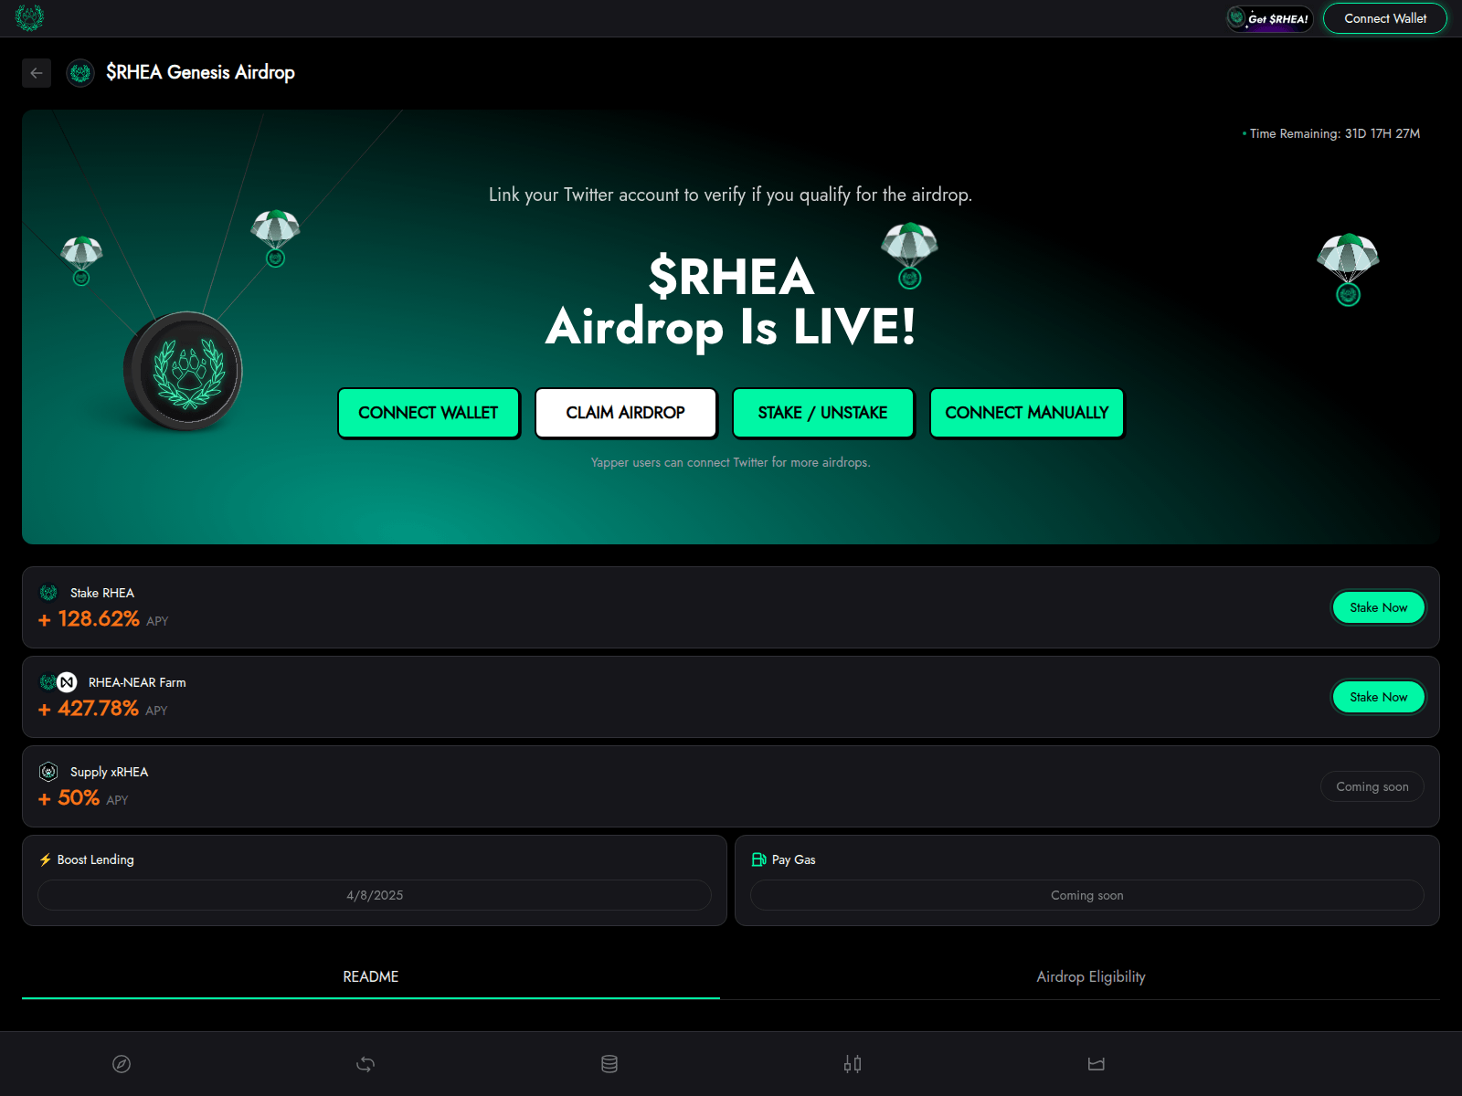Screen dimensions: 1462x1096
Task: Click the stacked-coins liquidity icon in bottom bar
Action: tap(609, 1063)
